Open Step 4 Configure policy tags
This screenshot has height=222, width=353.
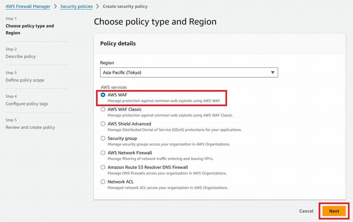point(27,104)
